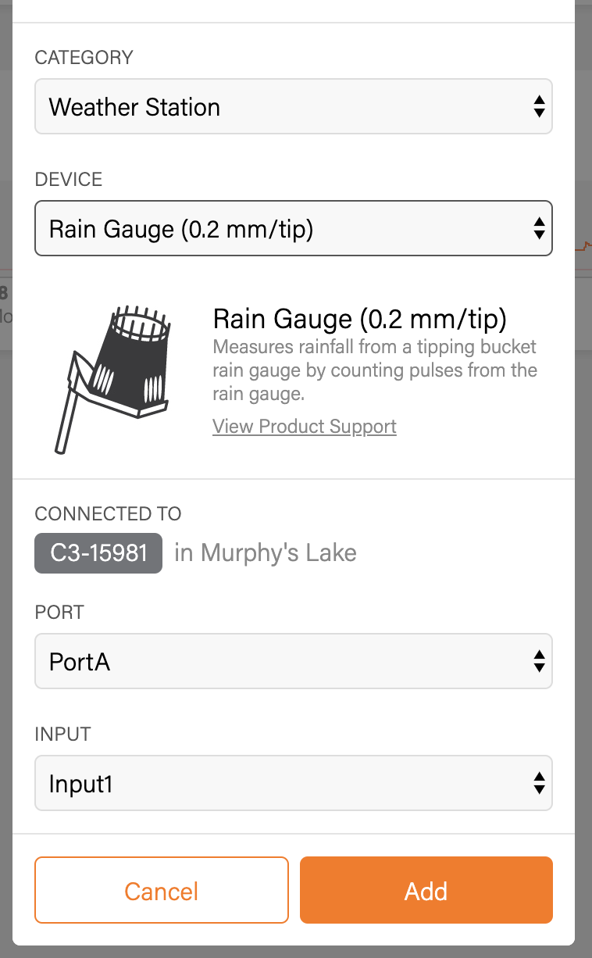Click the arrows on the Input1 selector
This screenshot has width=592, height=958.
point(538,782)
